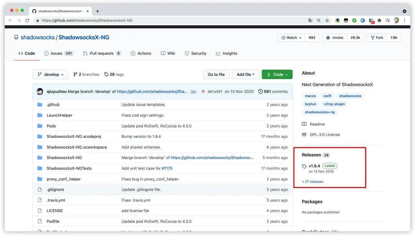The height and width of the screenshot is (236, 415).
Task: Open the Wiki tab
Action: (x=168, y=53)
